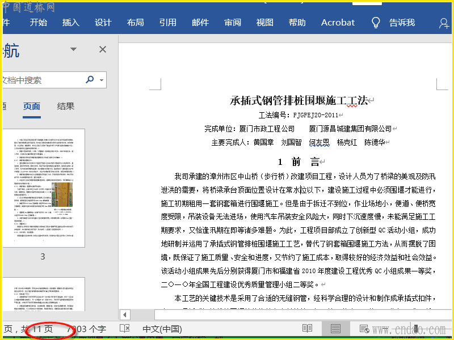Click the share person icon in ribbon
Image resolution: width=454 pixels, height=340 pixels.
click(444, 23)
